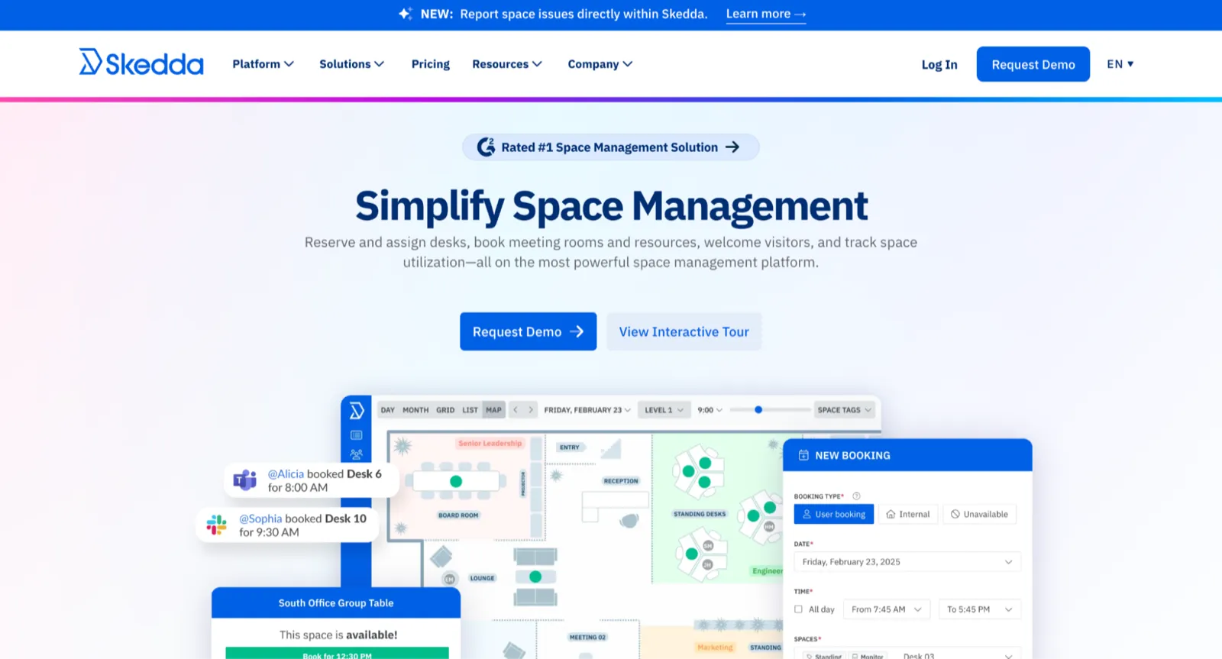This screenshot has height=659, width=1222.
Task: Switch to the Map view tab
Action: [494, 410]
